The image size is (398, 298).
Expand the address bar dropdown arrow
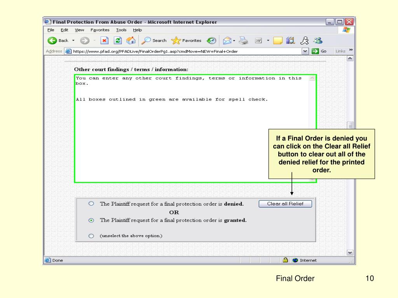(305, 51)
